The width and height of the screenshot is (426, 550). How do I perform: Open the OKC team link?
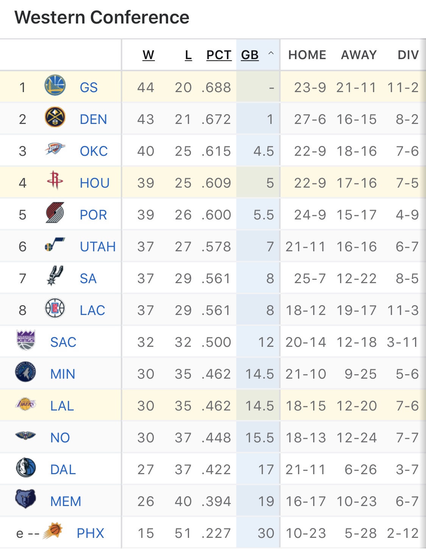(94, 151)
